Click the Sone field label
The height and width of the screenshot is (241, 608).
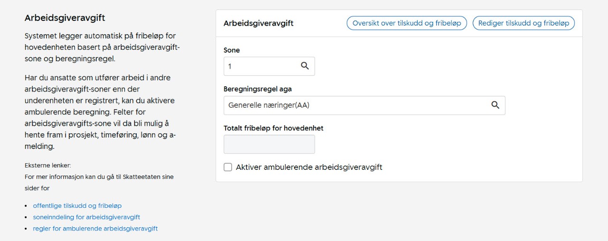click(x=232, y=50)
